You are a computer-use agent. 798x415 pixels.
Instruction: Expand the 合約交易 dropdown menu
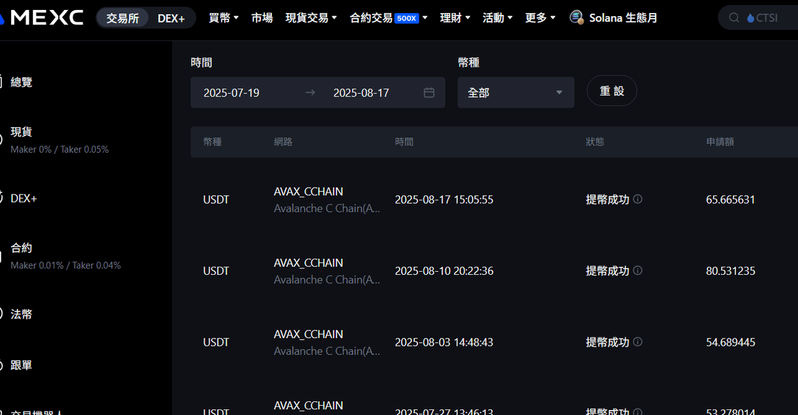coord(389,18)
